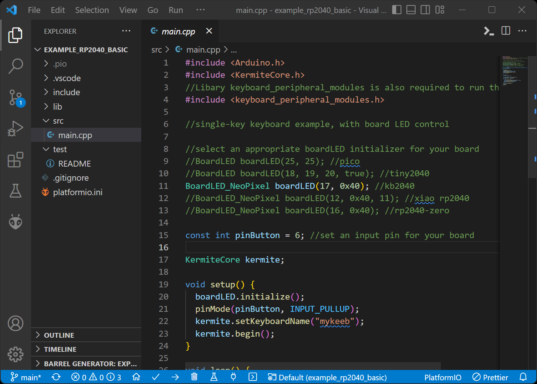Open platformio.ini in the explorer
The height and width of the screenshot is (384, 537).
tap(78, 192)
